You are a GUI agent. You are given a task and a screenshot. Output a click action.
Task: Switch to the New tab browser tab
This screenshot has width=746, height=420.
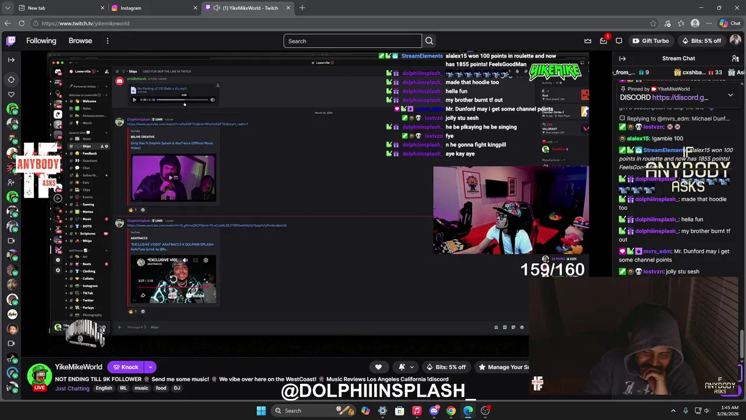61,8
